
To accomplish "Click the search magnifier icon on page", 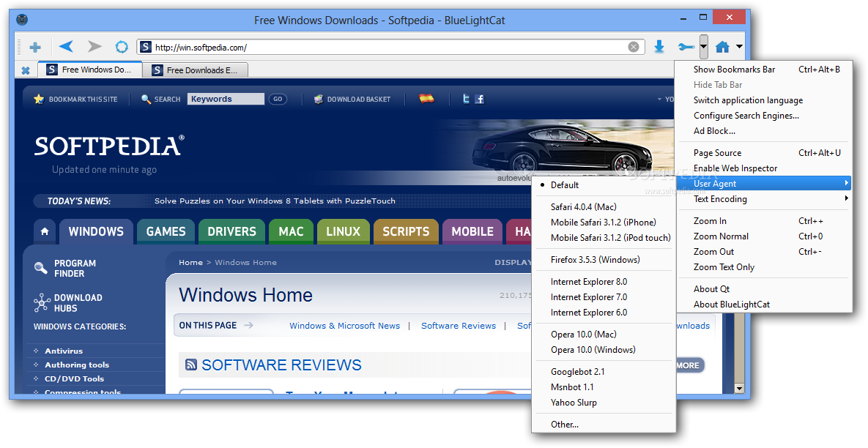I will (x=146, y=99).
